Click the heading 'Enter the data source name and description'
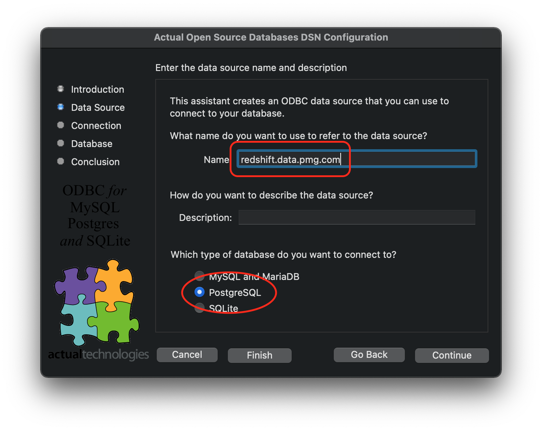Screen dimensions: 542x431 pyautogui.click(x=251, y=68)
